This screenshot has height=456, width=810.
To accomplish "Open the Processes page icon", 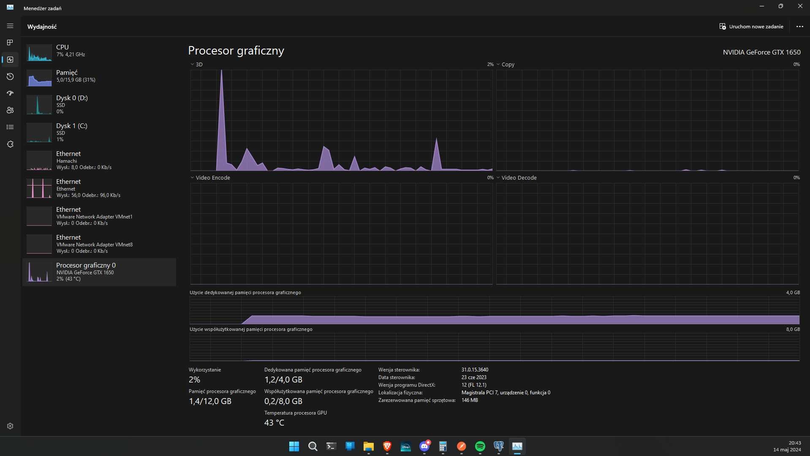I will click(x=10, y=43).
